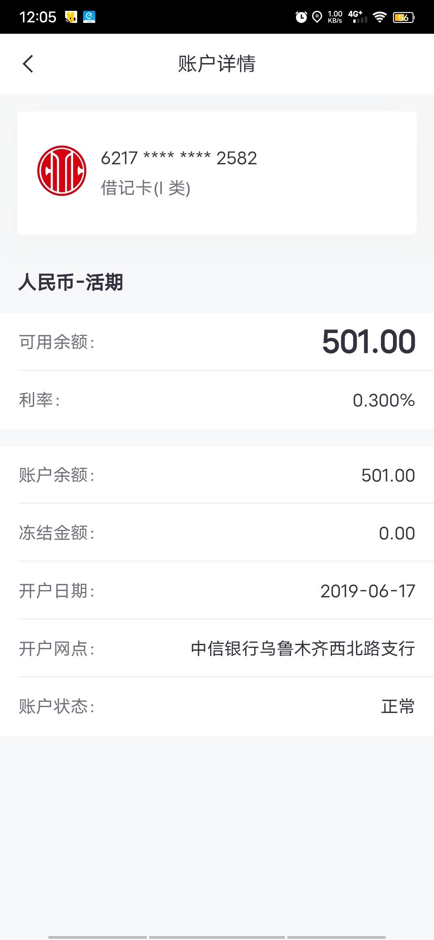Tap the 账户状态 value 正常
The width and height of the screenshot is (434, 940).
(398, 707)
